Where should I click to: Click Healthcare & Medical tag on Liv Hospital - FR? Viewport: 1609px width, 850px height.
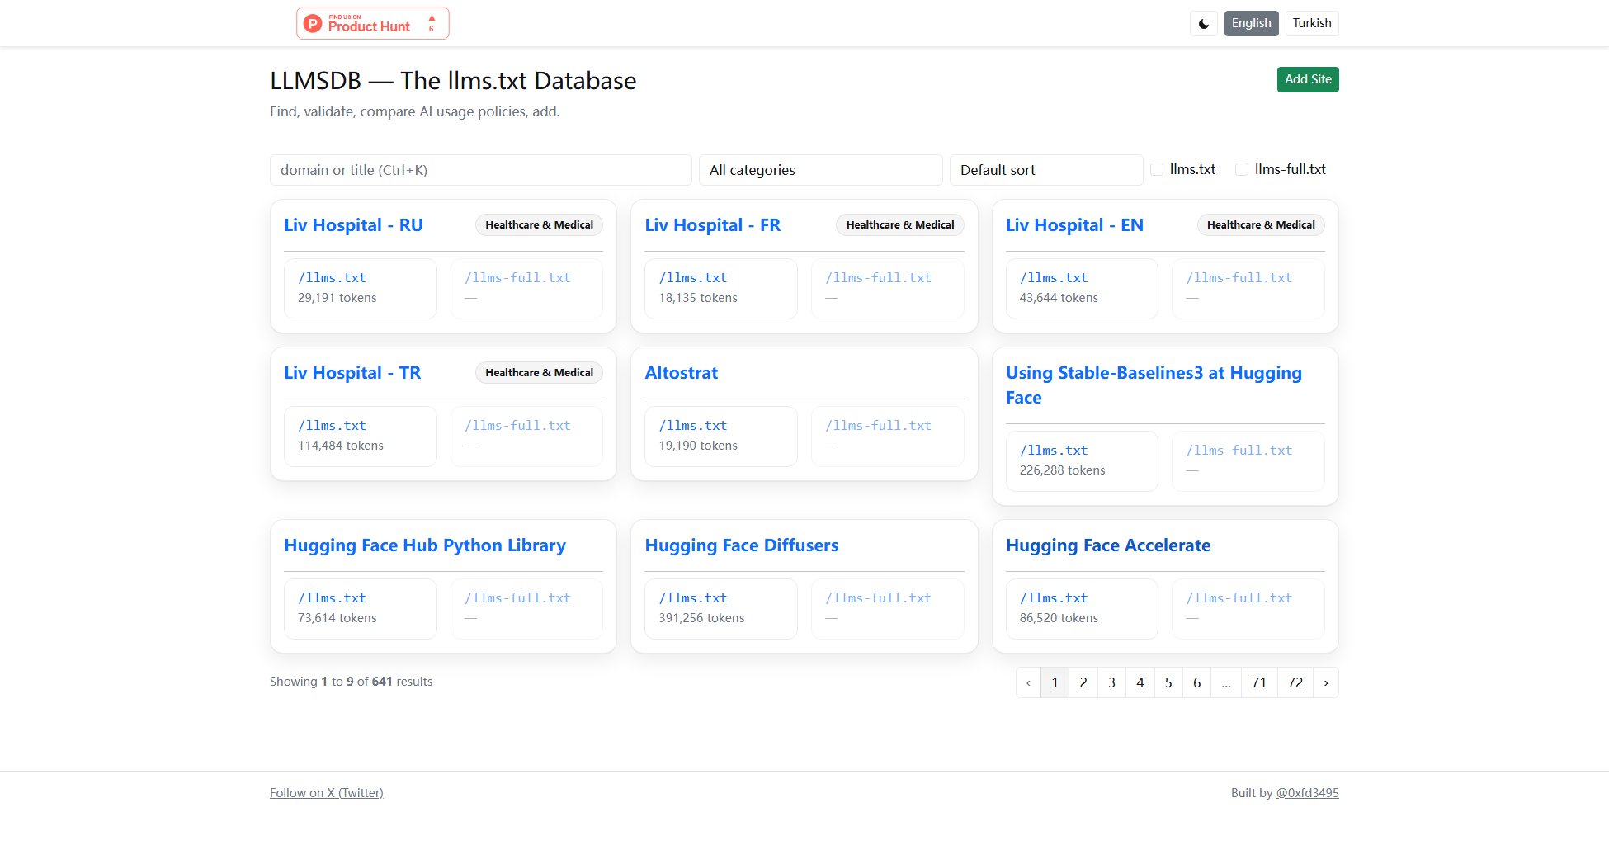(x=900, y=225)
